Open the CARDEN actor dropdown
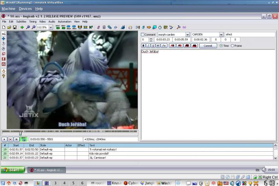The image size is (279, 186). (x=221, y=34)
